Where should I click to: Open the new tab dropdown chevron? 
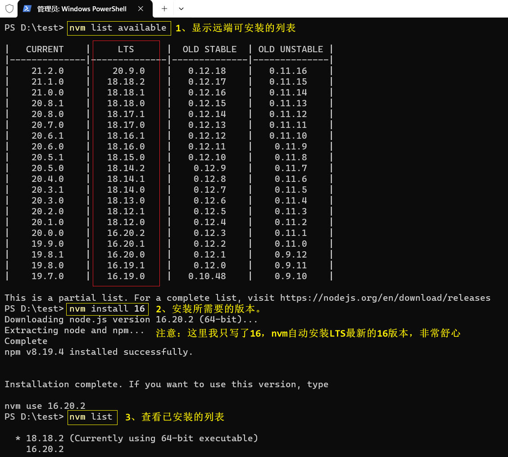pos(181,9)
